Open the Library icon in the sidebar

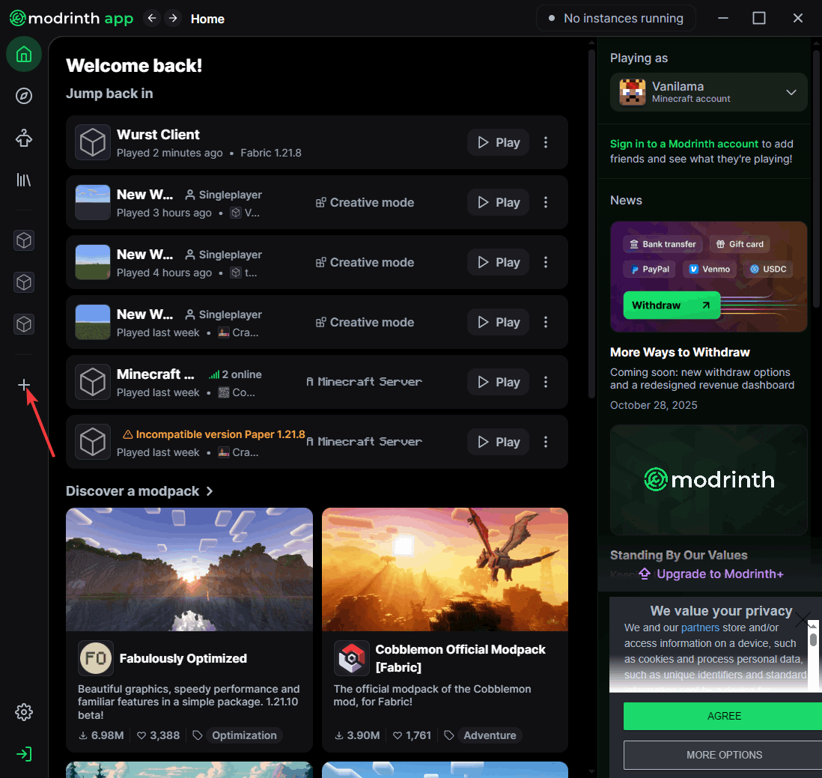pyautogui.click(x=23, y=180)
